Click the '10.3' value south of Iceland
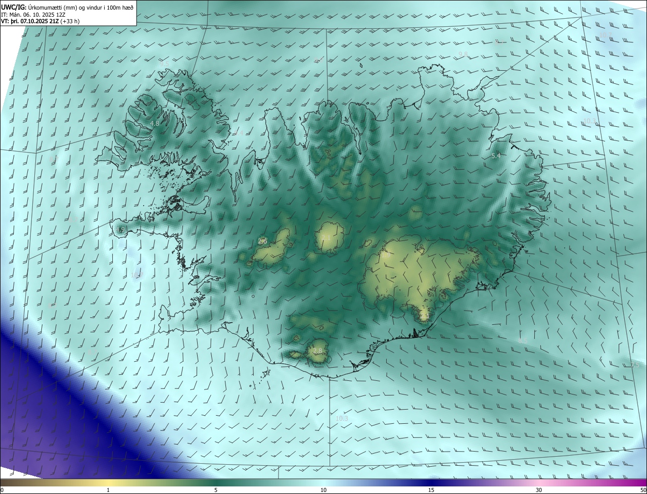 point(342,418)
